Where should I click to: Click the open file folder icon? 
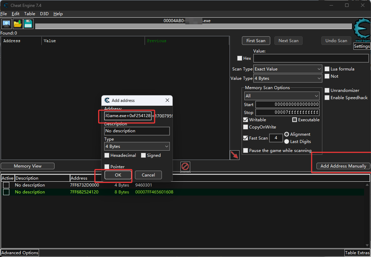pos(18,24)
